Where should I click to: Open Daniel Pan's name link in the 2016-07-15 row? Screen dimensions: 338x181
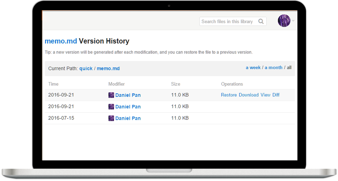[x=128, y=118]
